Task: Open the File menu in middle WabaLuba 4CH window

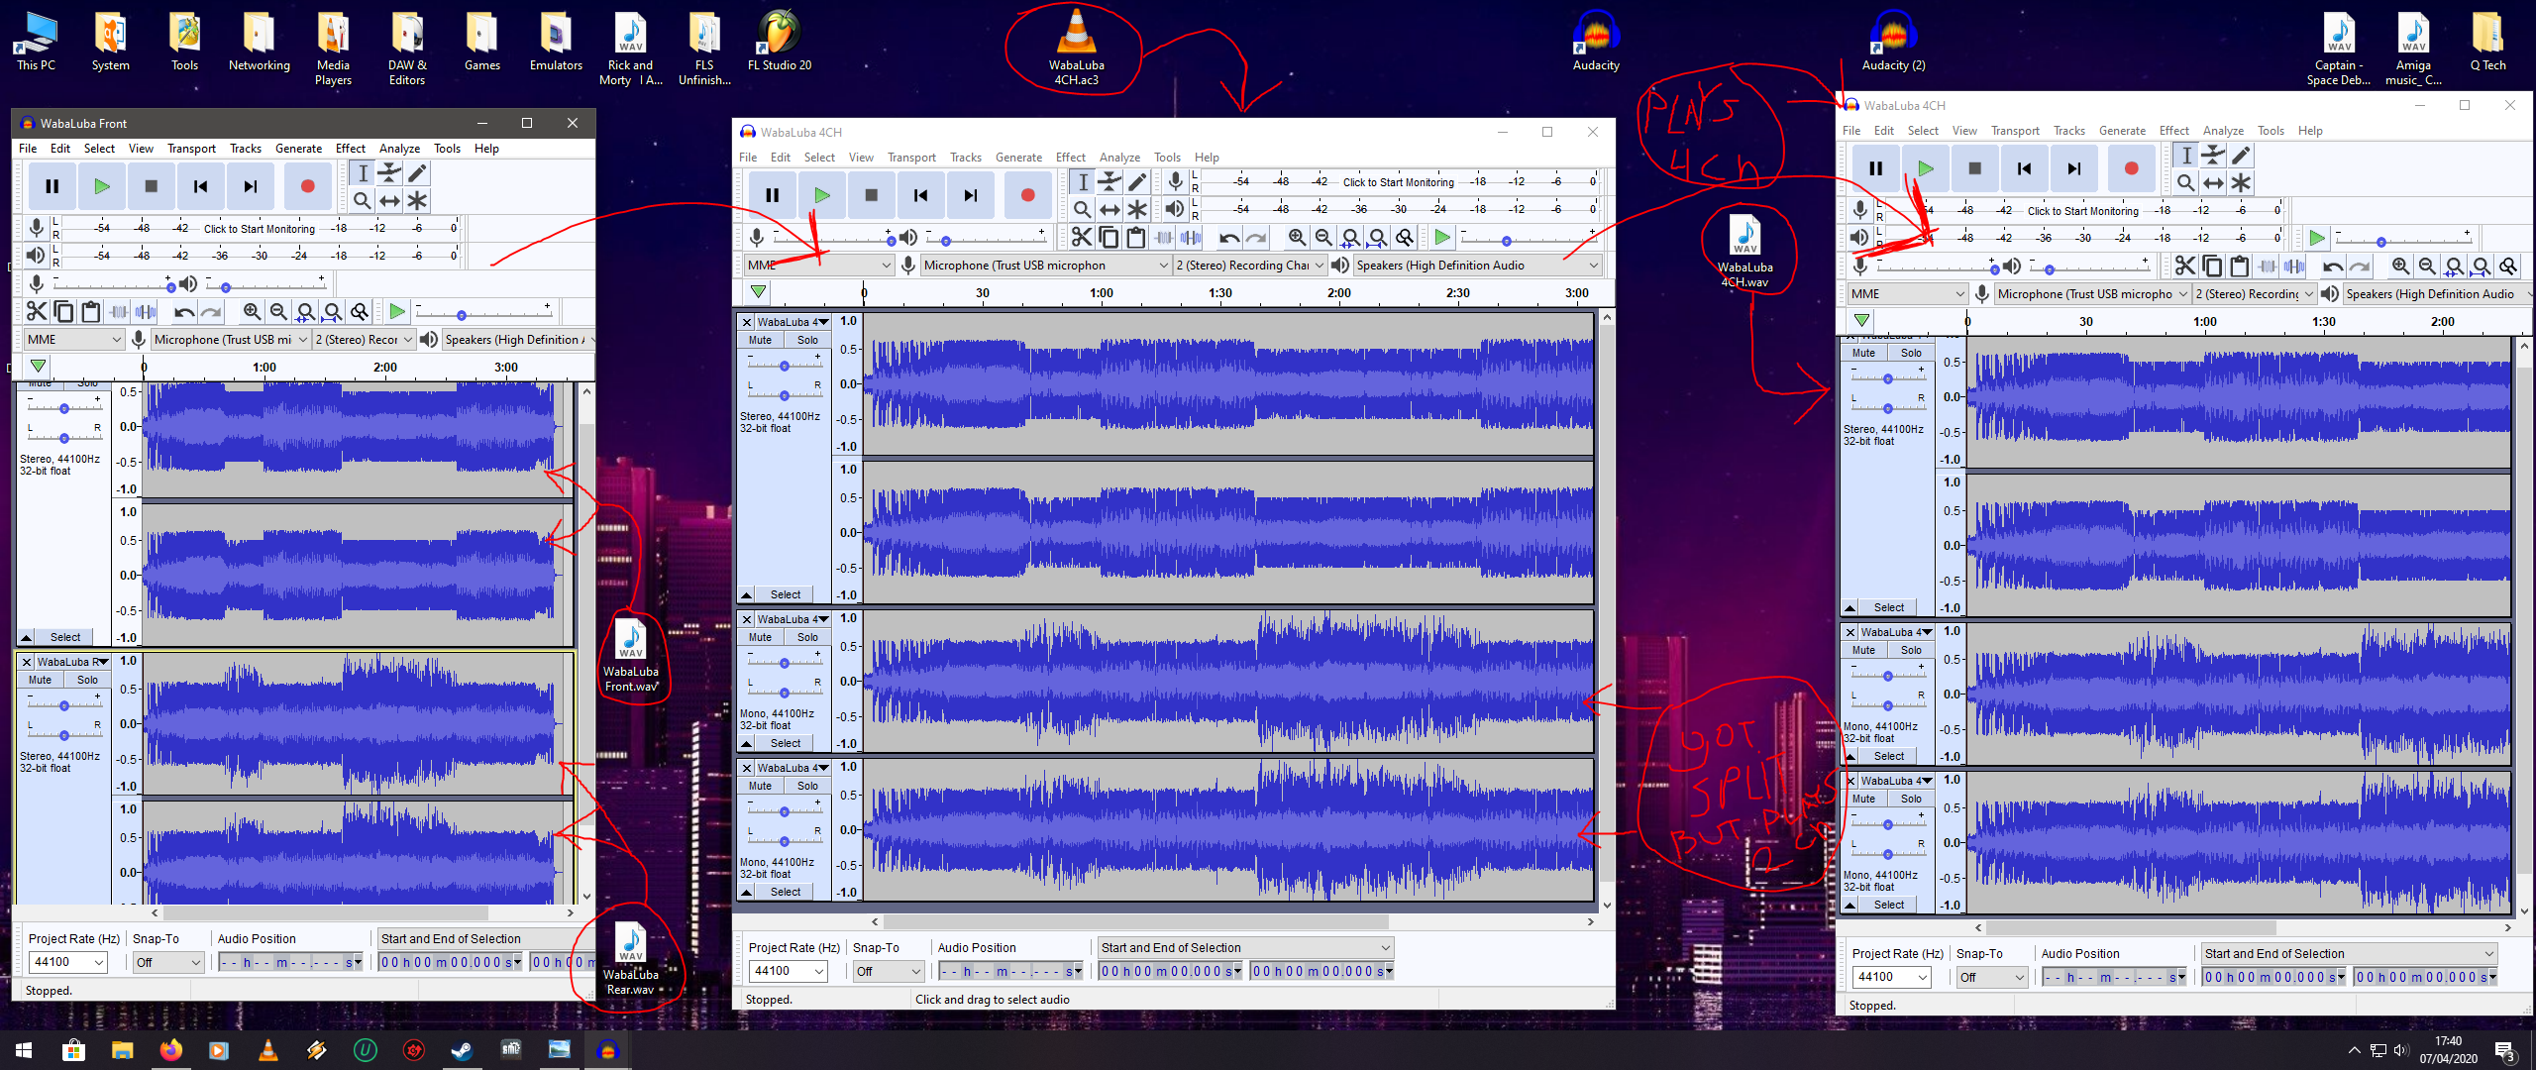Action: tap(748, 158)
